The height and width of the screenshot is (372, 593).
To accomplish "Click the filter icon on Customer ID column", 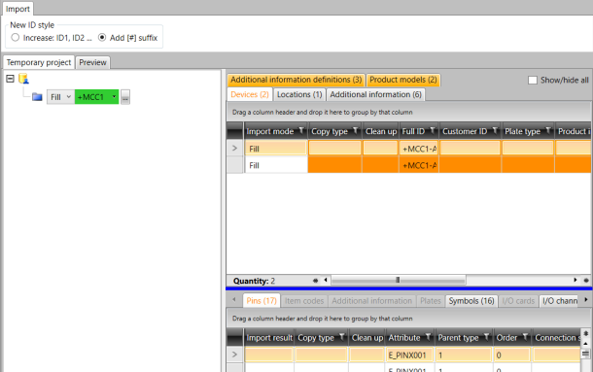I will click(x=495, y=130).
